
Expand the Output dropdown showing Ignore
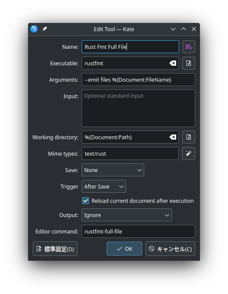click(127, 215)
